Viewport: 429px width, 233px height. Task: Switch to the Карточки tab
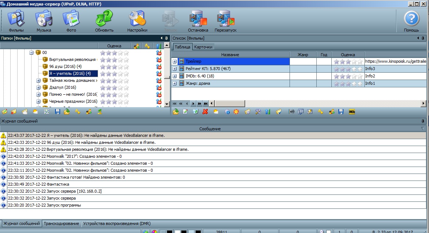203,47
